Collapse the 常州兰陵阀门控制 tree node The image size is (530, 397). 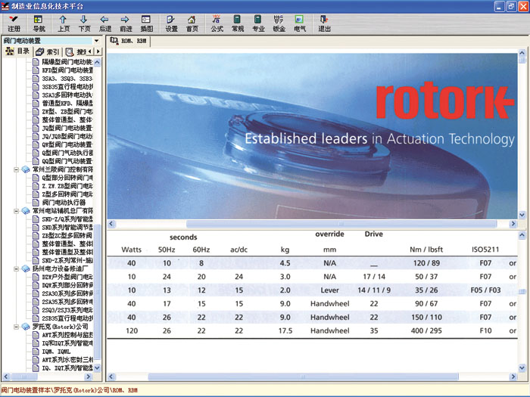(x=17, y=169)
